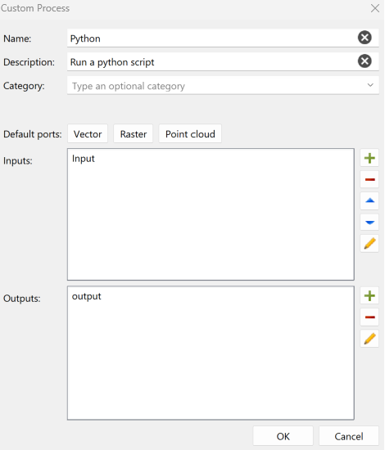Clear the Name field text
The height and width of the screenshot is (450, 385).
tap(365, 38)
